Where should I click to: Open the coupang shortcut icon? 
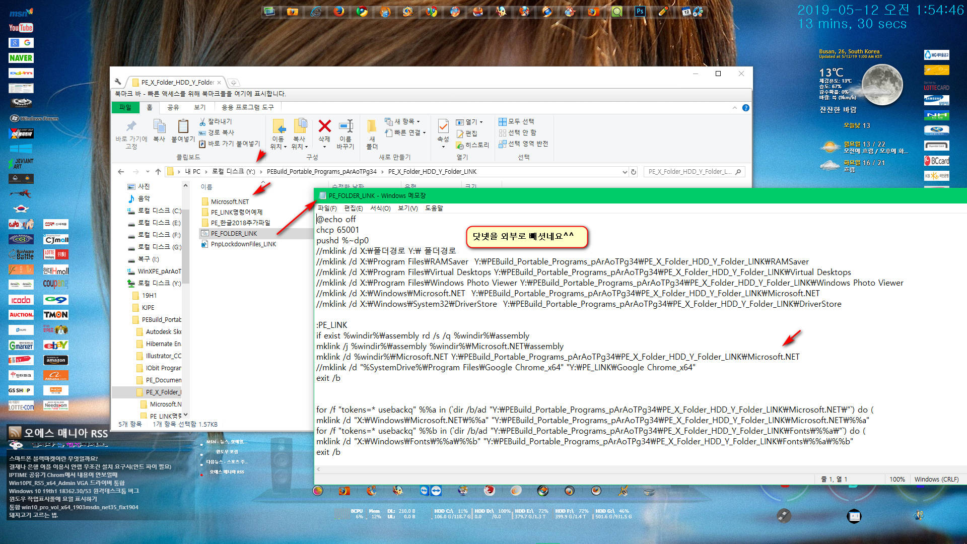click(55, 284)
